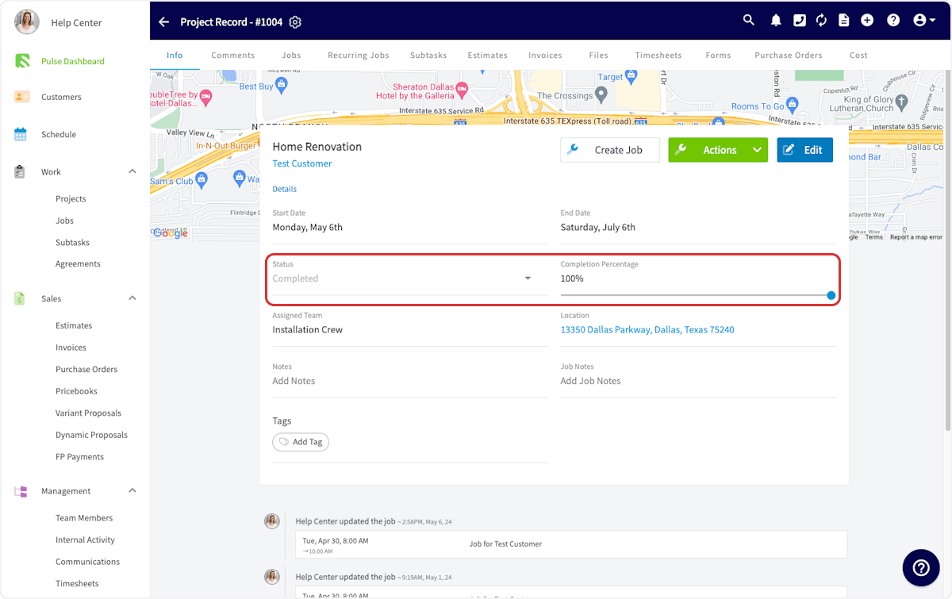Switch to the Forms tab
Viewport: 952px width, 599px height.
click(x=718, y=56)
